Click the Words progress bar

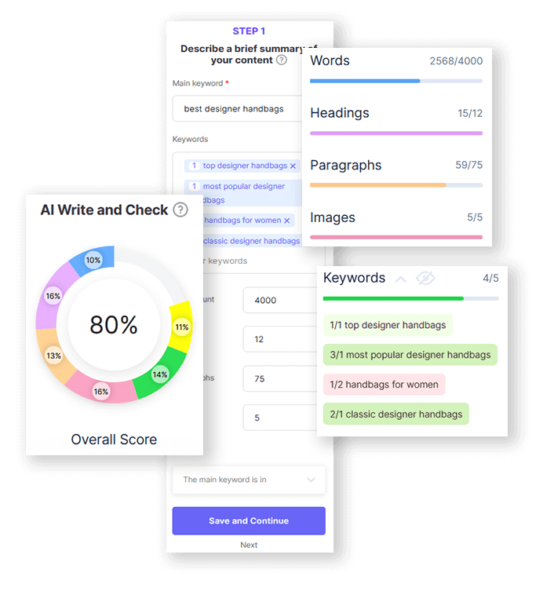[396, 81]
